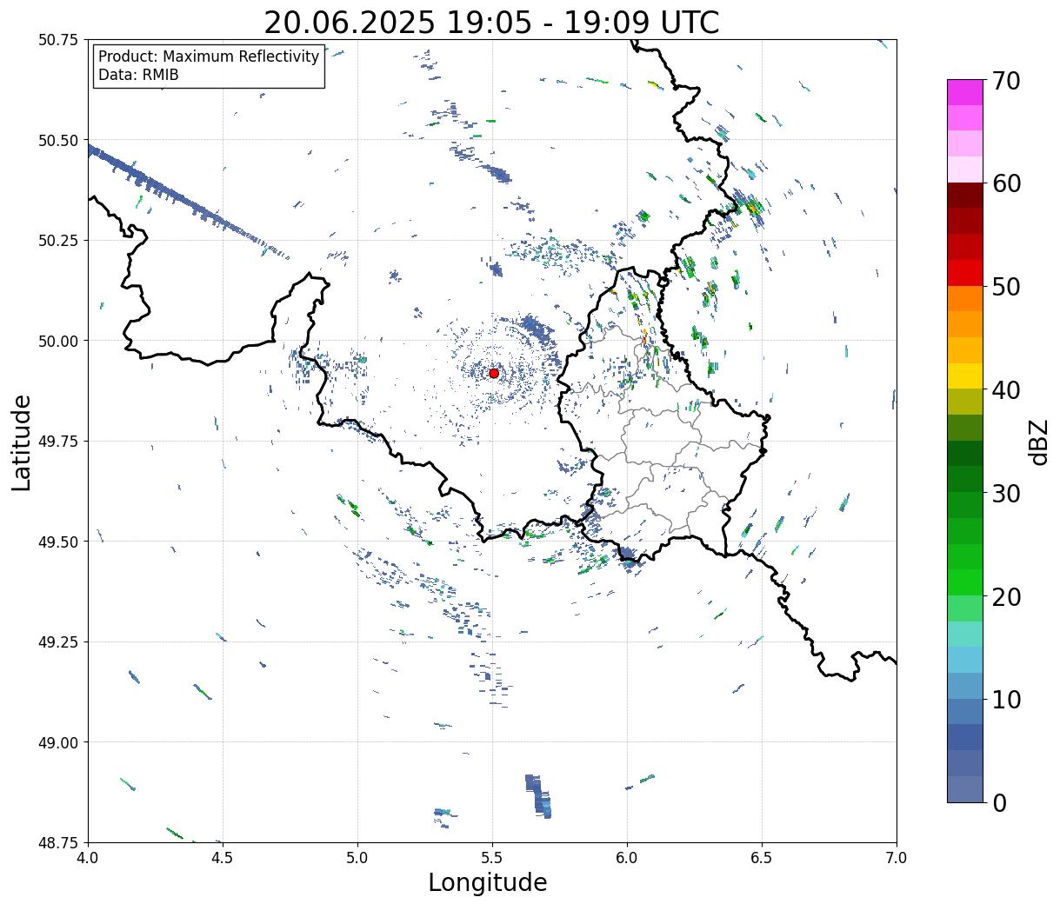This screenshot has width=1060, height=904.
Task: Click the latitude tick label "50.25"
Action: click(x=58, y=241)
